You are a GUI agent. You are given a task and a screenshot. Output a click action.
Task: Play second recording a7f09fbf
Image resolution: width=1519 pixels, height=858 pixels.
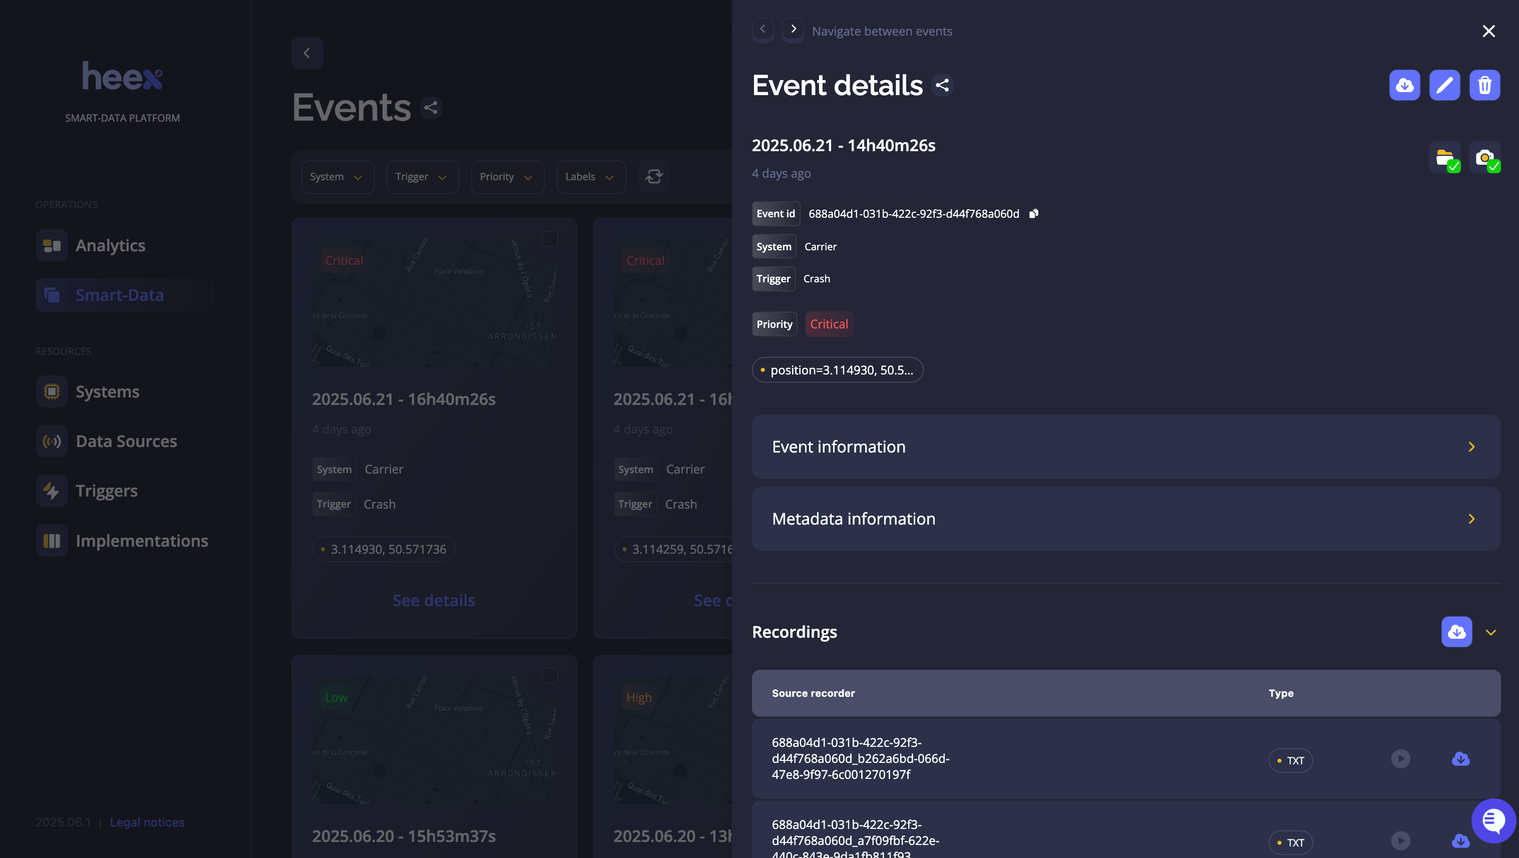pos(1400,840)
